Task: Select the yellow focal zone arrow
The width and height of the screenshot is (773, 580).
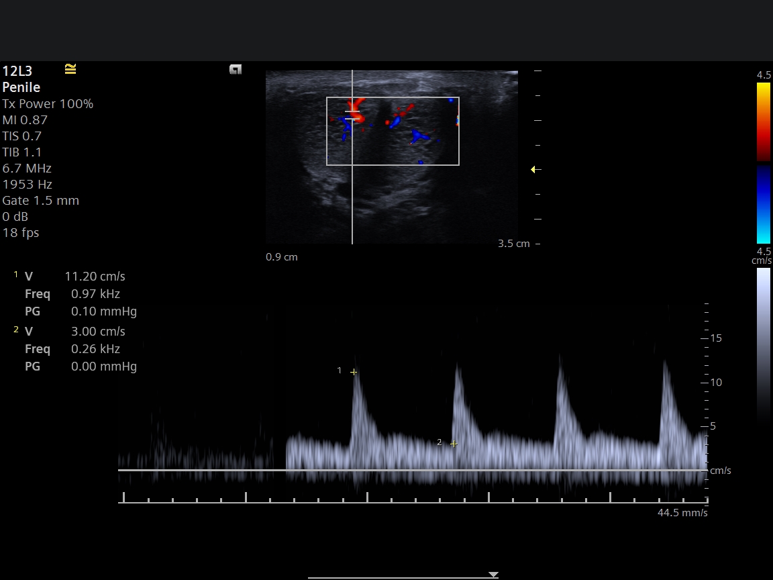Action: [535, 170]
